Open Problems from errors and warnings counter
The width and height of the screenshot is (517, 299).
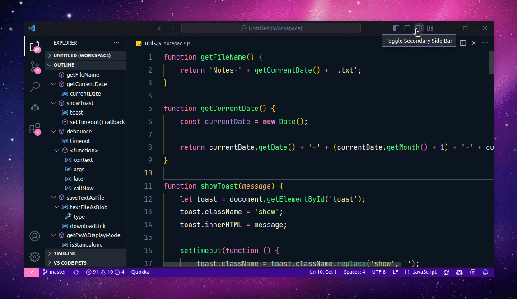click(x=105, y=272)
